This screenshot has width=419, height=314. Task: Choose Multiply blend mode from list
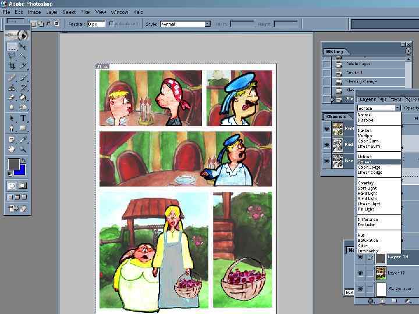point(365,135)
